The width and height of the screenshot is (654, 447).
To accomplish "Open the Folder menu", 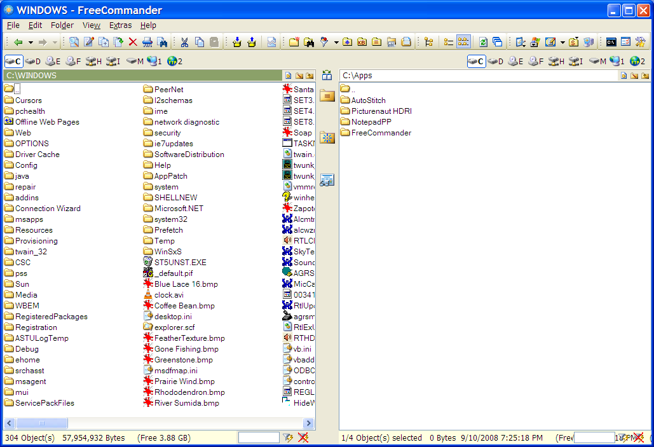I will click(x=62, y=25).
